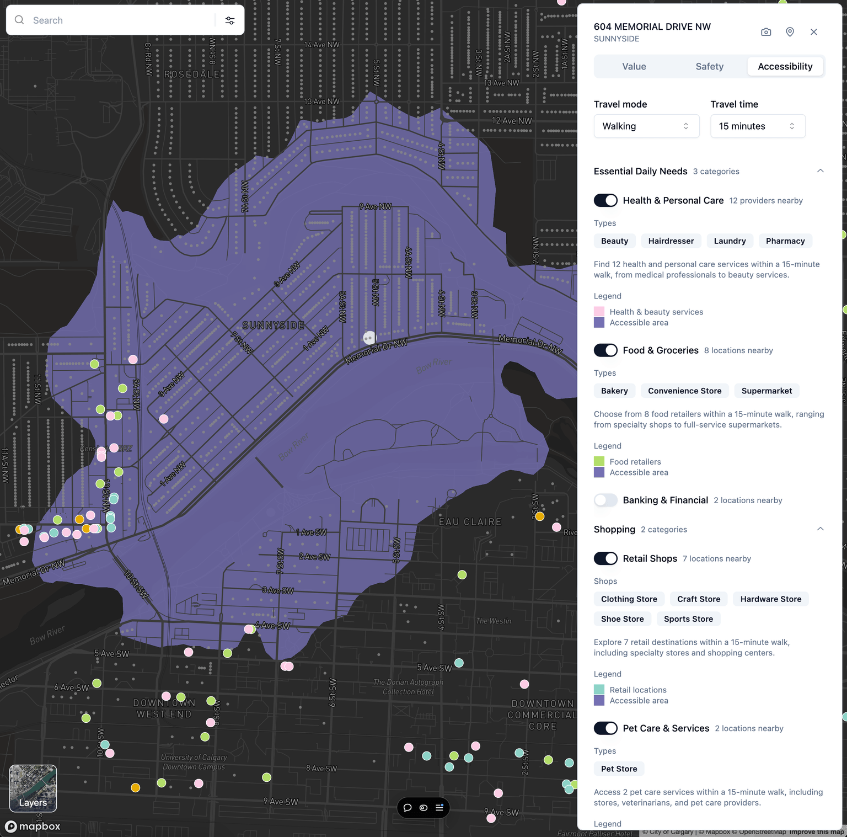Click '12 providers nearby' text
The image size is (847, 837).
pos(765,201)
